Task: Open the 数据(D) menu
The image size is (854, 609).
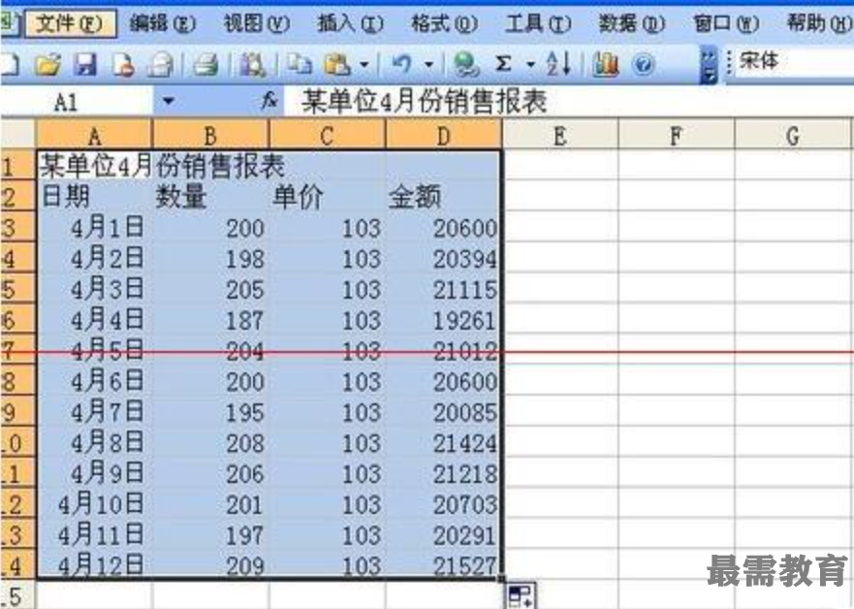Action: (x=632, y=23)
